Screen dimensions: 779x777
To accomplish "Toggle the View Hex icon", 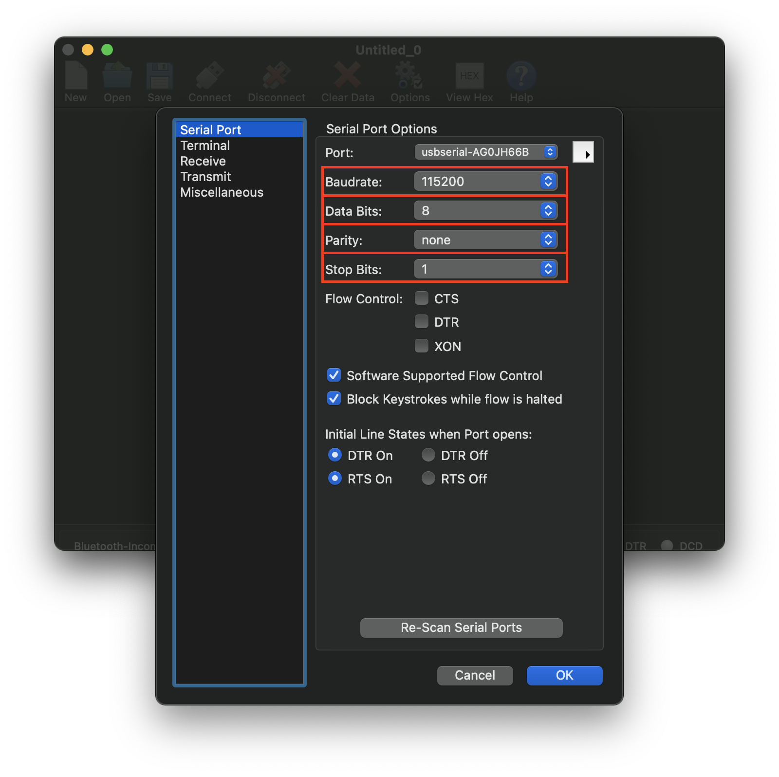I will click(469, 76).
